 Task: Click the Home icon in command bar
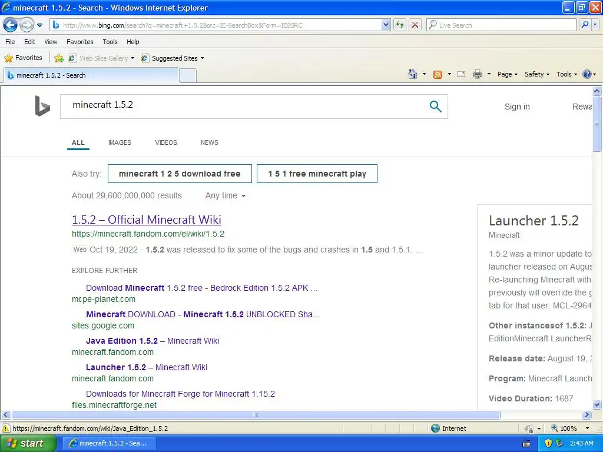[413, 74]
